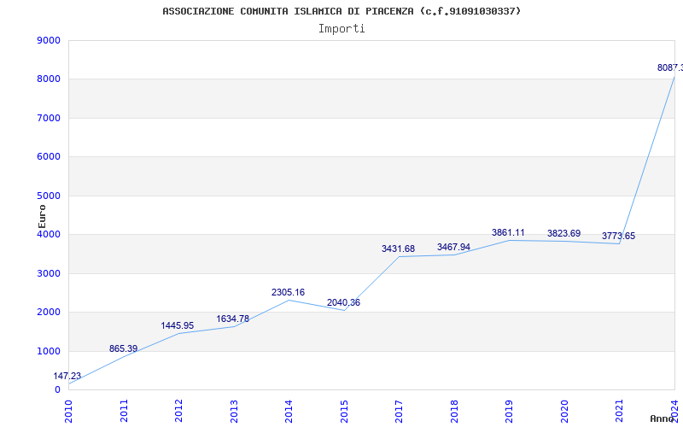This screenshot has width=683, height=427.
Task: Select the 3431.68 data label
Action: [398, 249]
